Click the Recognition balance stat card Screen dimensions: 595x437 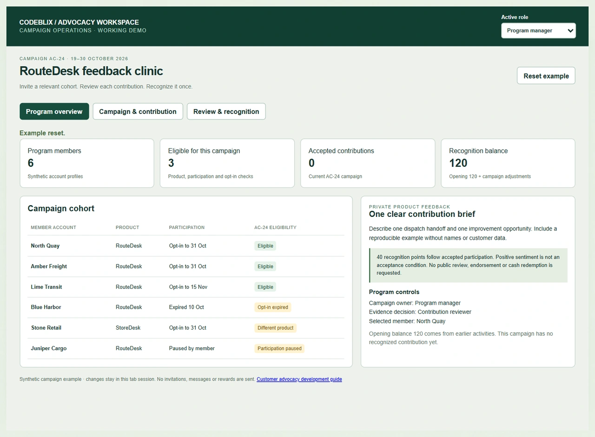point(508,163)
